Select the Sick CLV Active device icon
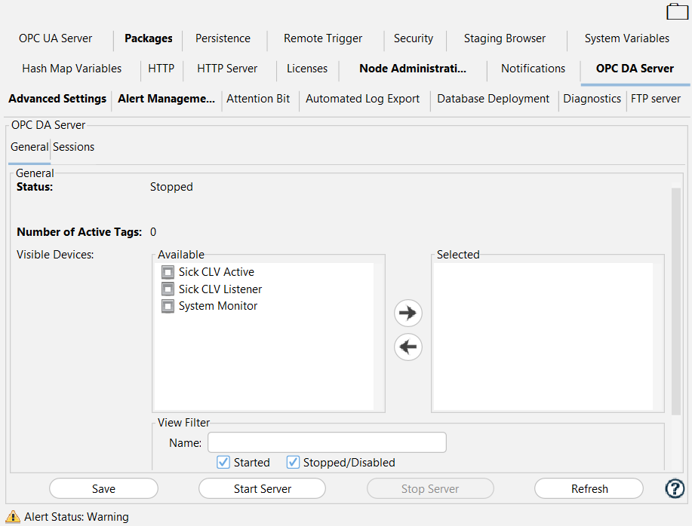This screenshot has width=692, height=526. point(168,272)
